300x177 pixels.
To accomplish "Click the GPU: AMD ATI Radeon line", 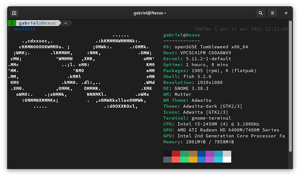I will [221, 130].
